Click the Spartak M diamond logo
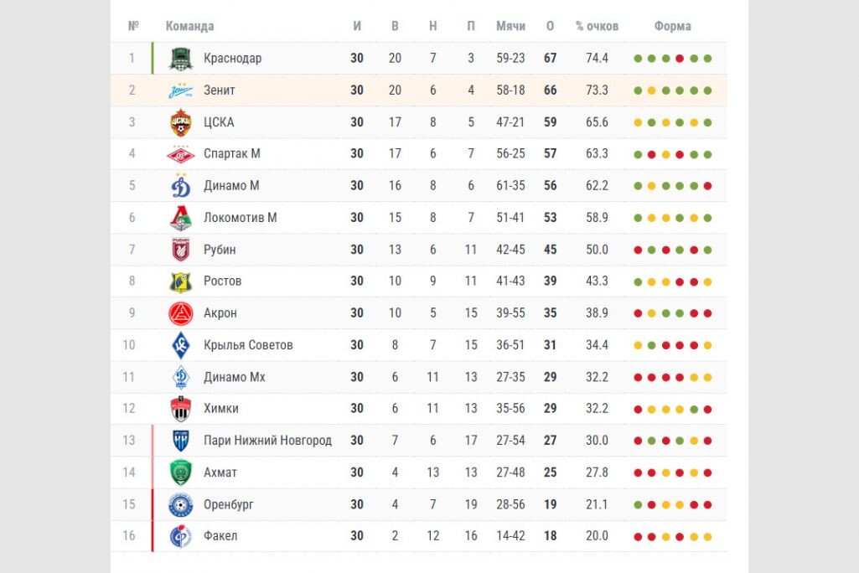The width and height of the screenshot is (859, 573). (x=181, y=154)
